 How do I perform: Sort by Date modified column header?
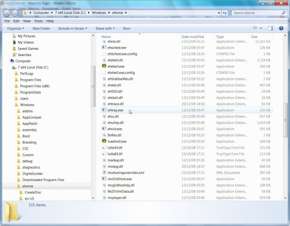(197, 37)
